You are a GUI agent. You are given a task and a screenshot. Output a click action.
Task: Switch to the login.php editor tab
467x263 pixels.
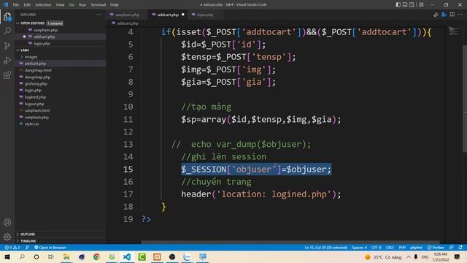(205, 15)
